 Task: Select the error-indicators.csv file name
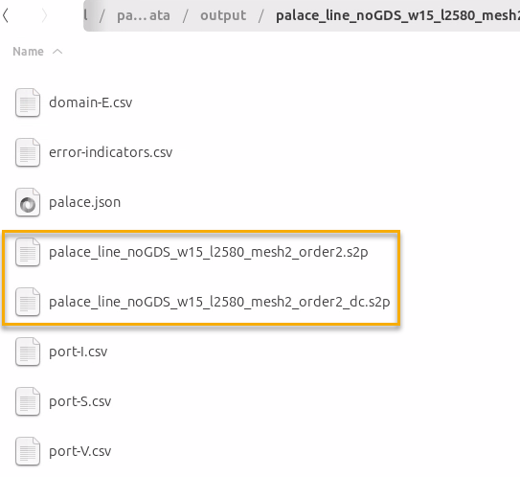tap(111, 152)
